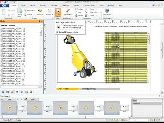Image resolution: width=164 pixels, height=123 pixels.
Task: Click the New Page button icon
Action: pos(20,11)
